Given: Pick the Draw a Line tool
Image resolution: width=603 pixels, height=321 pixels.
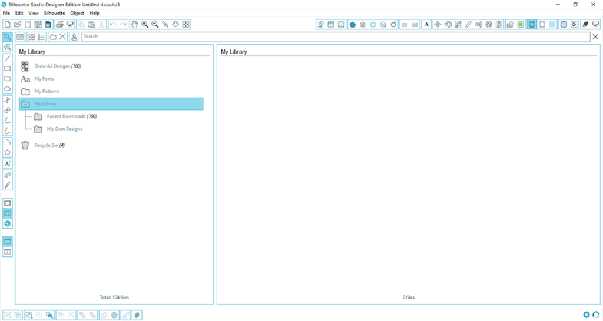Looking at the screenshot, I should pyautogui.click(x=7, y=58).
